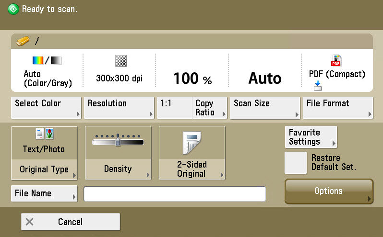Open the Copy Ratio settings

pos(209,108)
